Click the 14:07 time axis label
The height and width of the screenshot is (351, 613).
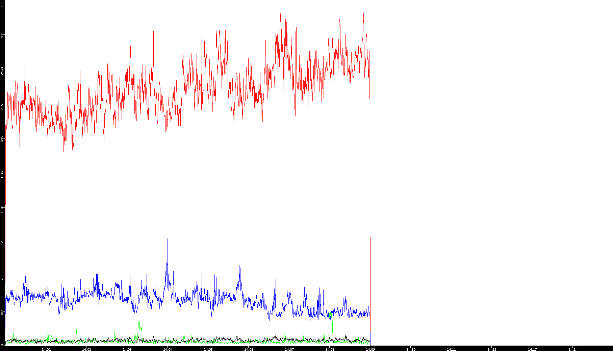289,349
